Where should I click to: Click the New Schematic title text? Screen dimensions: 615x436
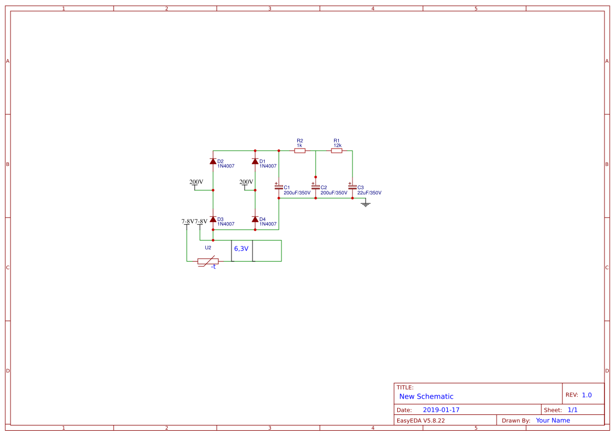(426, 397)
